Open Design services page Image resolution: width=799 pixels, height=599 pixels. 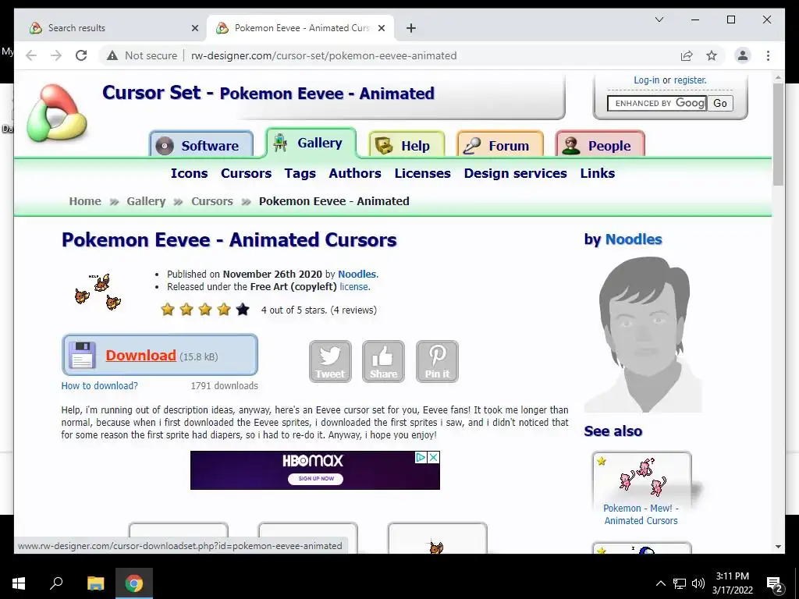(x=515, y=173)
